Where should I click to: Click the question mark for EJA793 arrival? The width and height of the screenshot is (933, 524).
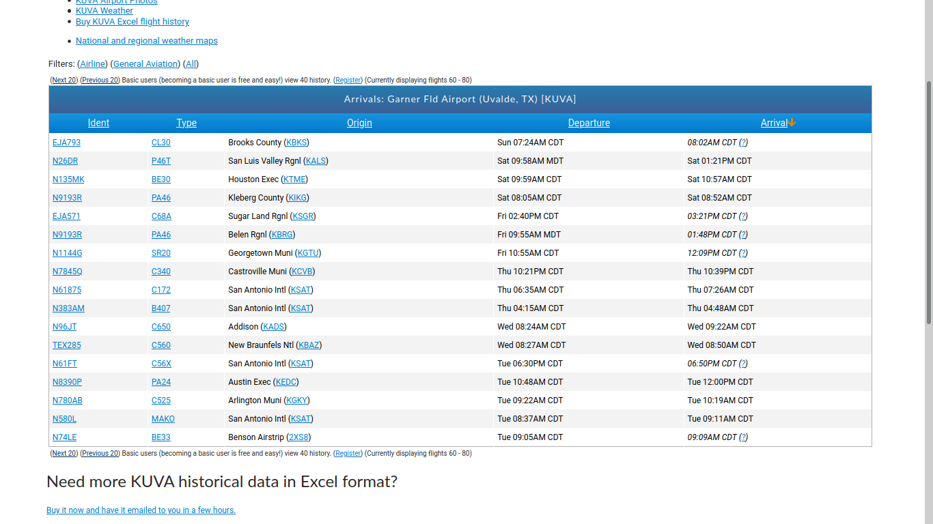tap(743, 143)
